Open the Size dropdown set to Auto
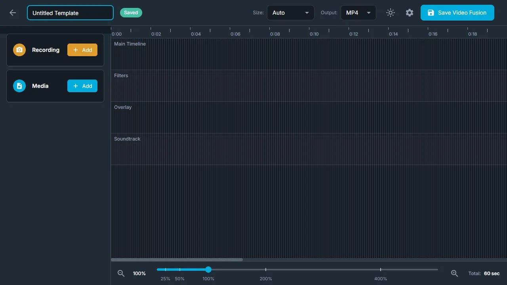 (x=291, y=13)
